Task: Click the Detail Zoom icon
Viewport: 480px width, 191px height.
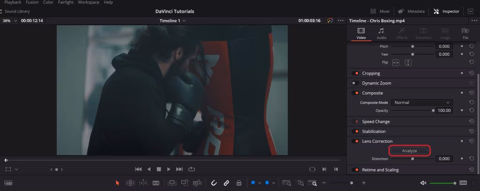Action: [x=300, y=183]
